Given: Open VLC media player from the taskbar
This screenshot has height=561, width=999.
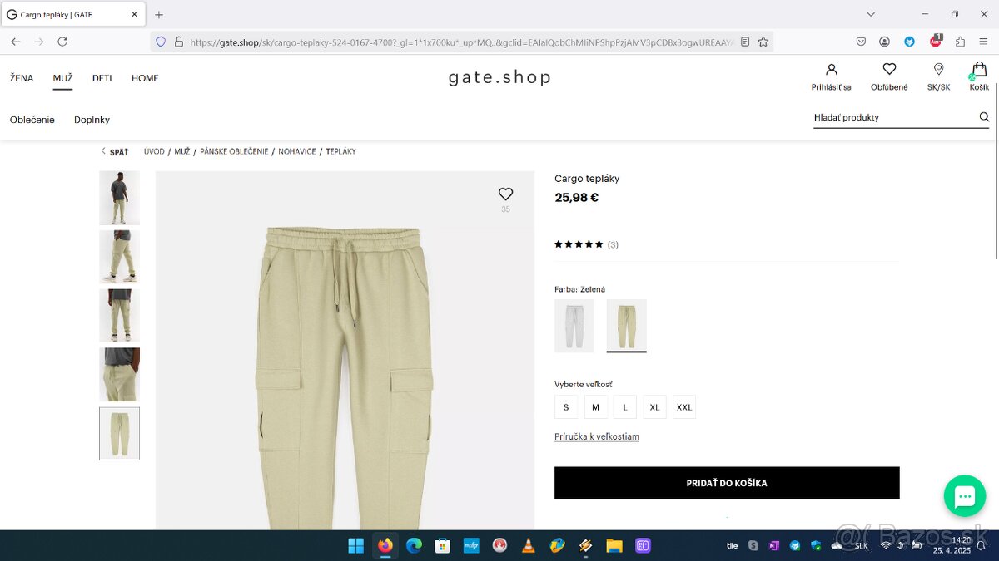Looking at the screenshot, I should [x=528, y=545].
